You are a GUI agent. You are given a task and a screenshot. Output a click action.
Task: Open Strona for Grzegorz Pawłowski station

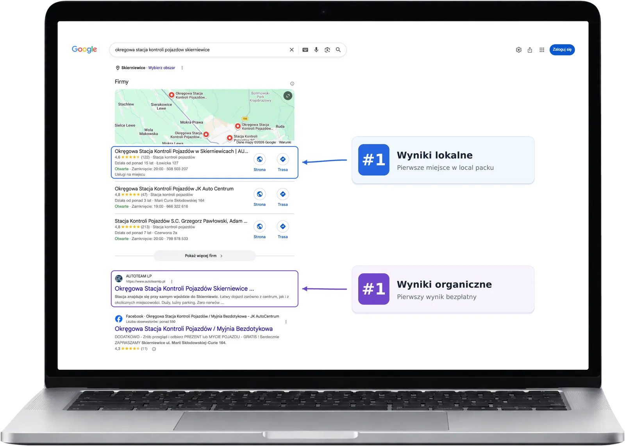259,230
